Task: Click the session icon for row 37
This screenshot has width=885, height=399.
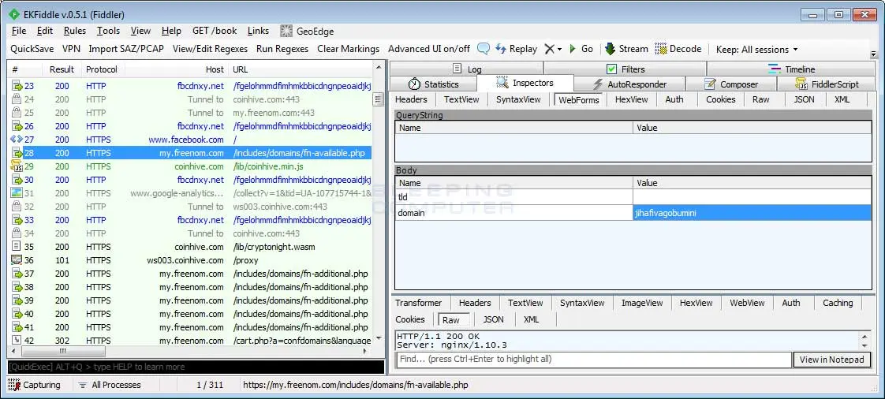Action: coord(17,274)
